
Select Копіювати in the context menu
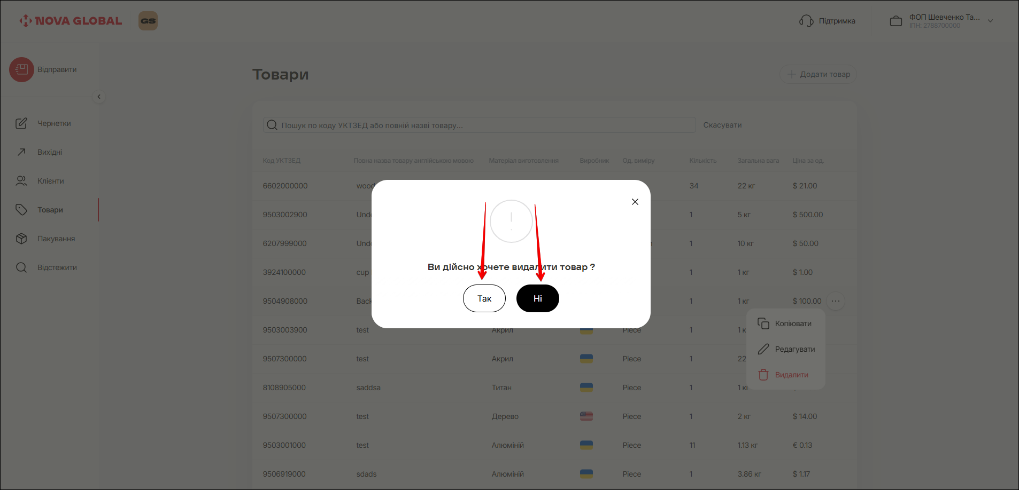(x=792, y=323)
